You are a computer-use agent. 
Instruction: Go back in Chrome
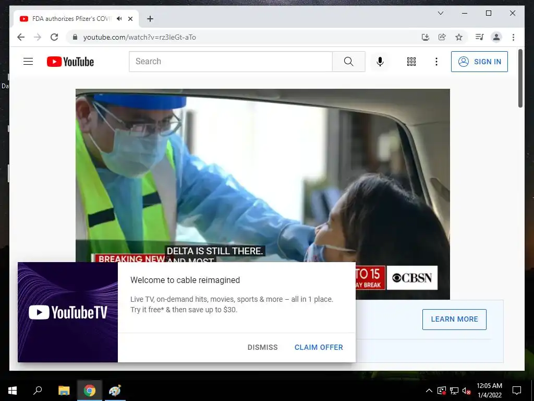tap(21, 37)
